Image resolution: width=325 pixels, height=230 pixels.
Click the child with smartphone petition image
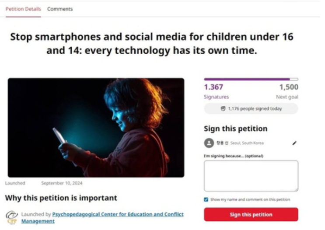click(x=96, y=127)
